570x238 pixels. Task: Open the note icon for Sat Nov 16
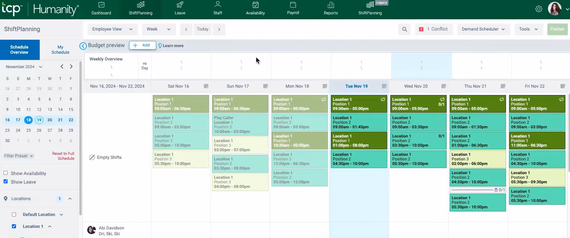point(206,86)
